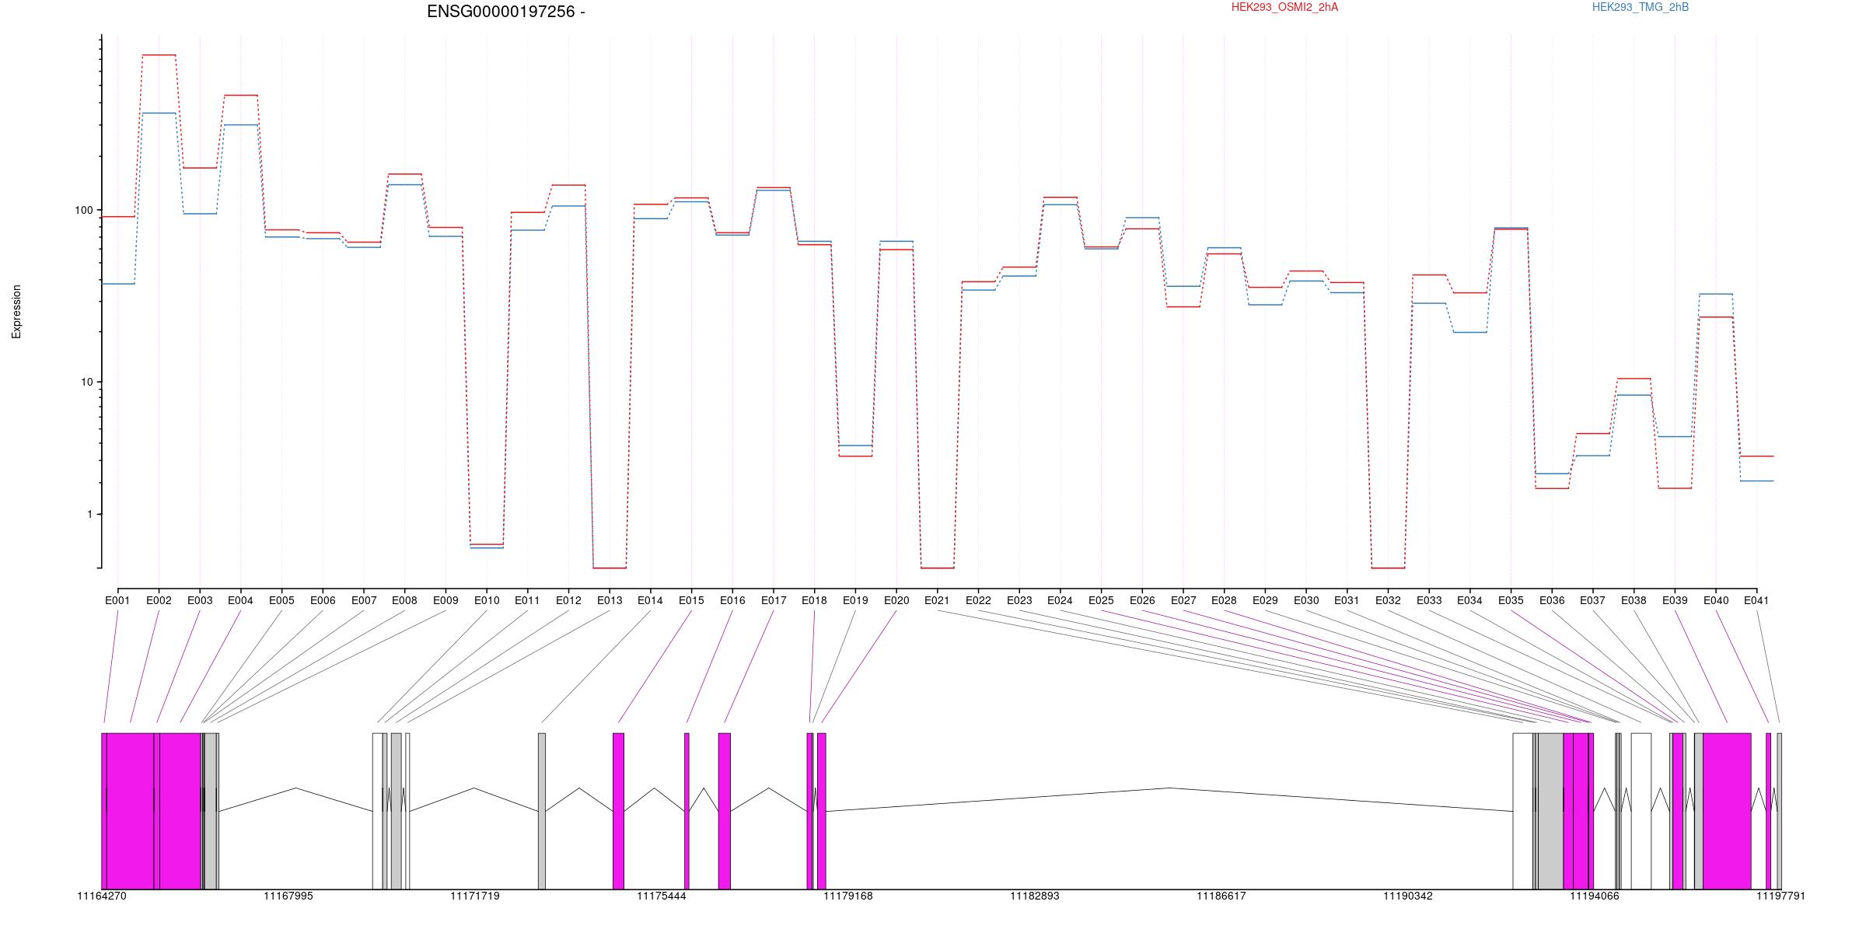Click exon label E024
The image size is (1866, 933).
coord(1060,601)
